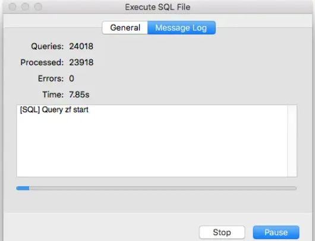Select the Message Log tab

click(181, 28)
